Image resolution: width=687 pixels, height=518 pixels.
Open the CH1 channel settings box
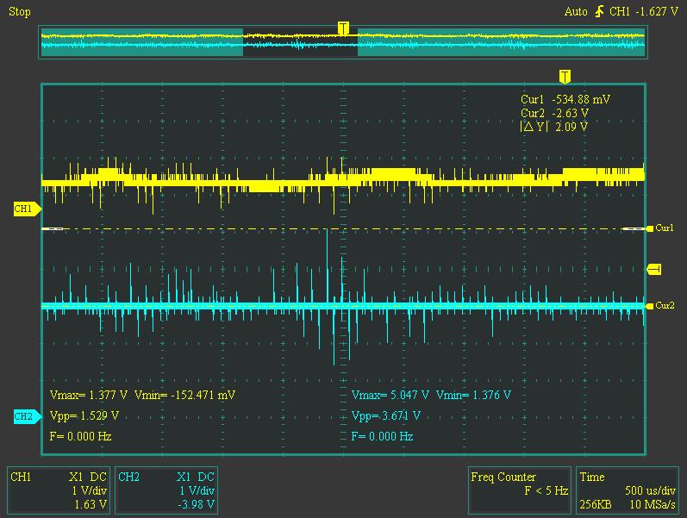[59, 490]
